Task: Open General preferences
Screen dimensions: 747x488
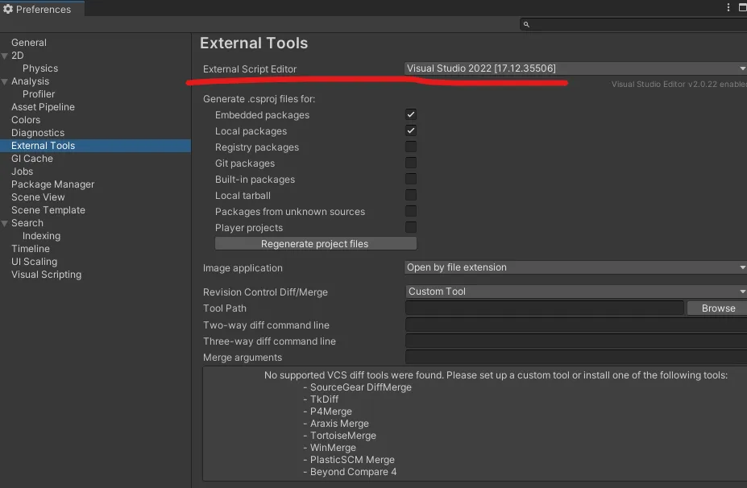Action: pyautogui.click(x=29, y=43)
